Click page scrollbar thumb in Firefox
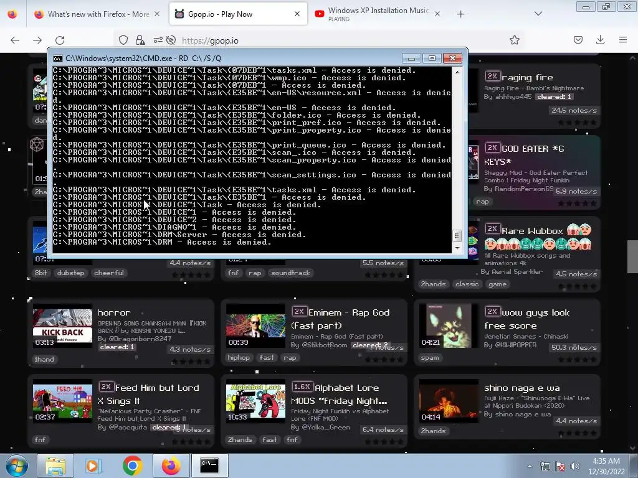The image size is (638, 478). point(632,256)
